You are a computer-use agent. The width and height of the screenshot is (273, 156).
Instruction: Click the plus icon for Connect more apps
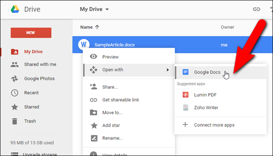pyautogui.click(x=185, y=125)
